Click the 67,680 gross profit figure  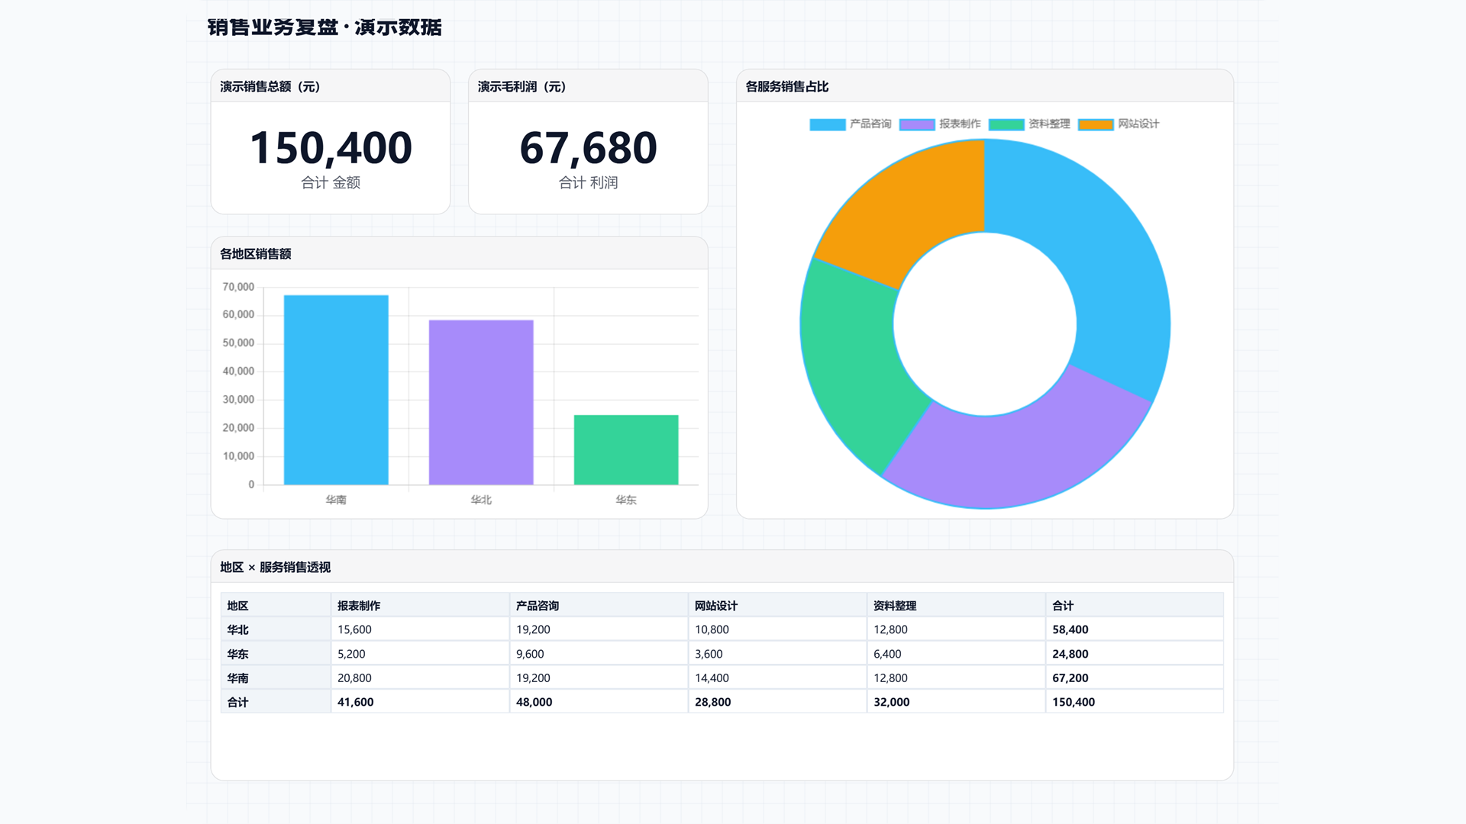coord(588,148)
